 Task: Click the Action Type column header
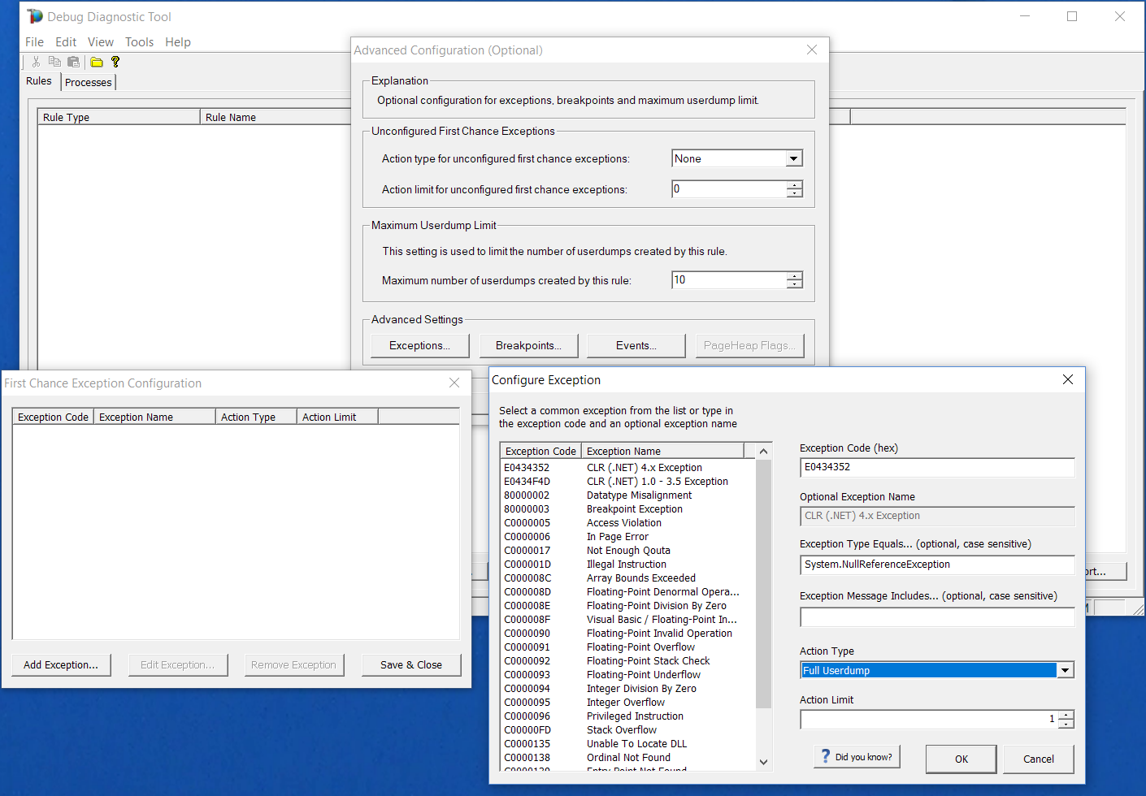pos(256,417)
